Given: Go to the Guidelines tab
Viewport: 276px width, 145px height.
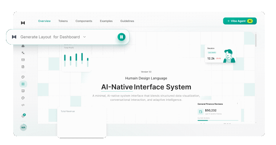Looking at the screenshot, I should click(x=127, y=21).
